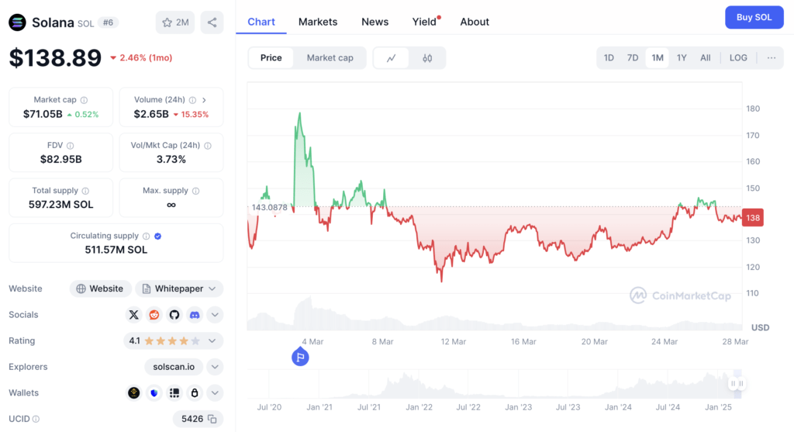Click the Total supply info icon
Image resolution: width=794 pixels, height=432 pixels.
pyautogui.click(x=85, y=191)
